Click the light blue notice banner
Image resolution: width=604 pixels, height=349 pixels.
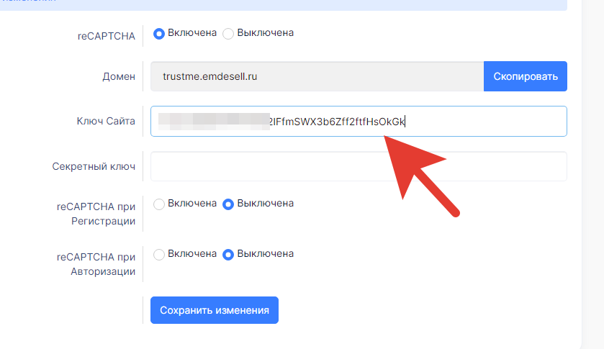pos(288,4)
